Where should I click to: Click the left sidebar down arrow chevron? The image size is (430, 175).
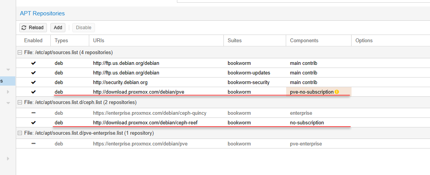(x=8, y=70)
